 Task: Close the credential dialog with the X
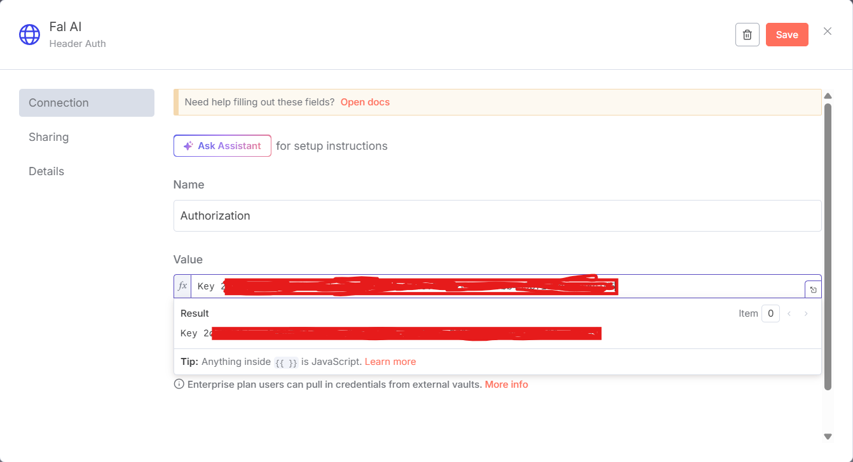click(827, 30)
